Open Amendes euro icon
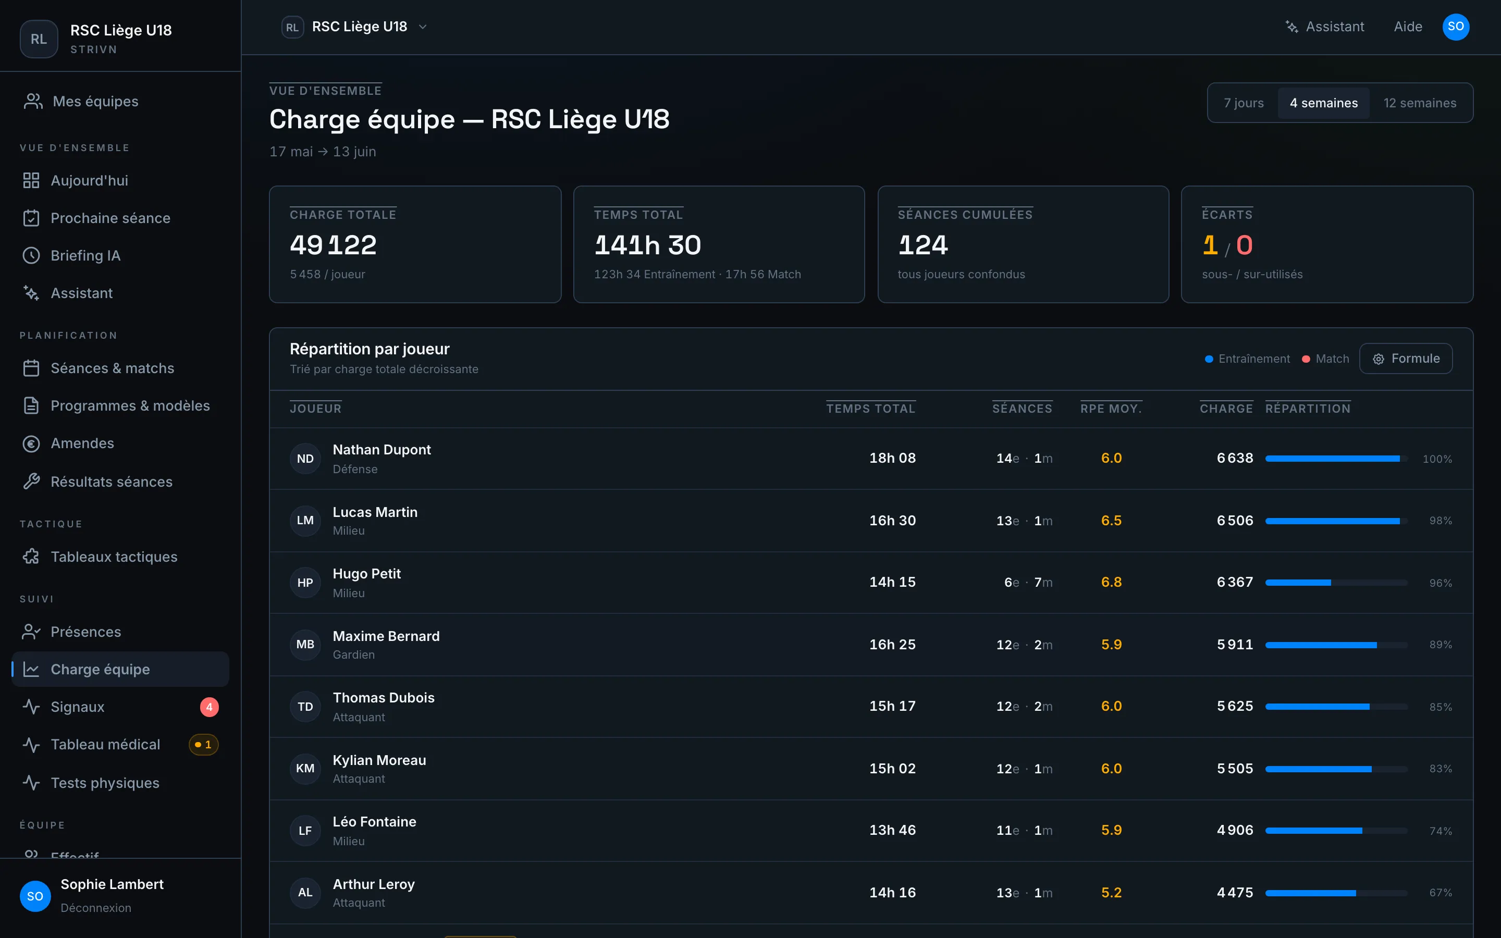1501x938 pixels. coord(31,443)
